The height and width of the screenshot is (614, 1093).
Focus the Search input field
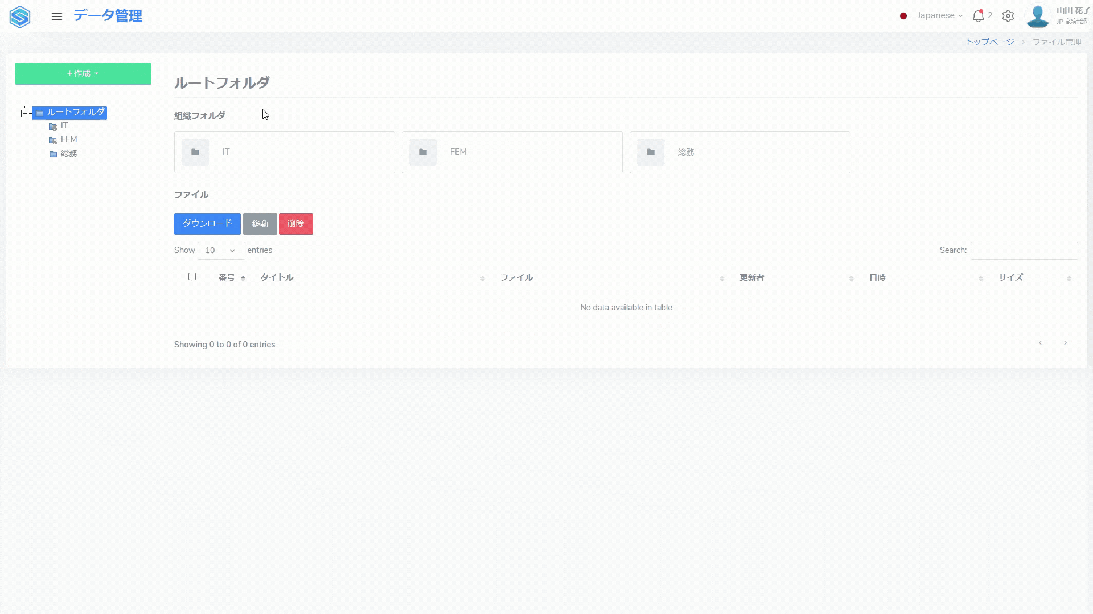click(1024, 251)
